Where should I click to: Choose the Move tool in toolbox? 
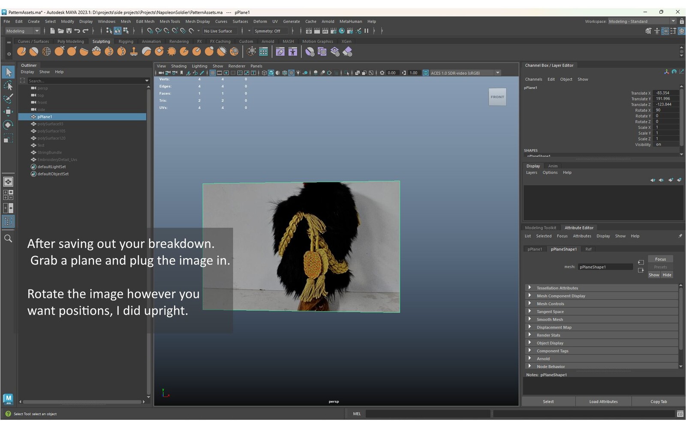[x=8, y=112]
